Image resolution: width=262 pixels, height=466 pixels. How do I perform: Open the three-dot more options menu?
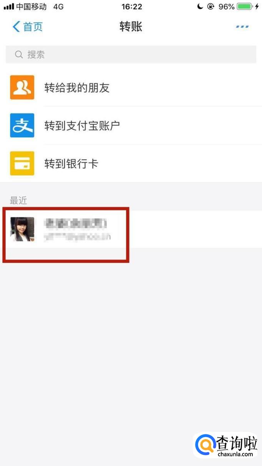pos(242,27)
